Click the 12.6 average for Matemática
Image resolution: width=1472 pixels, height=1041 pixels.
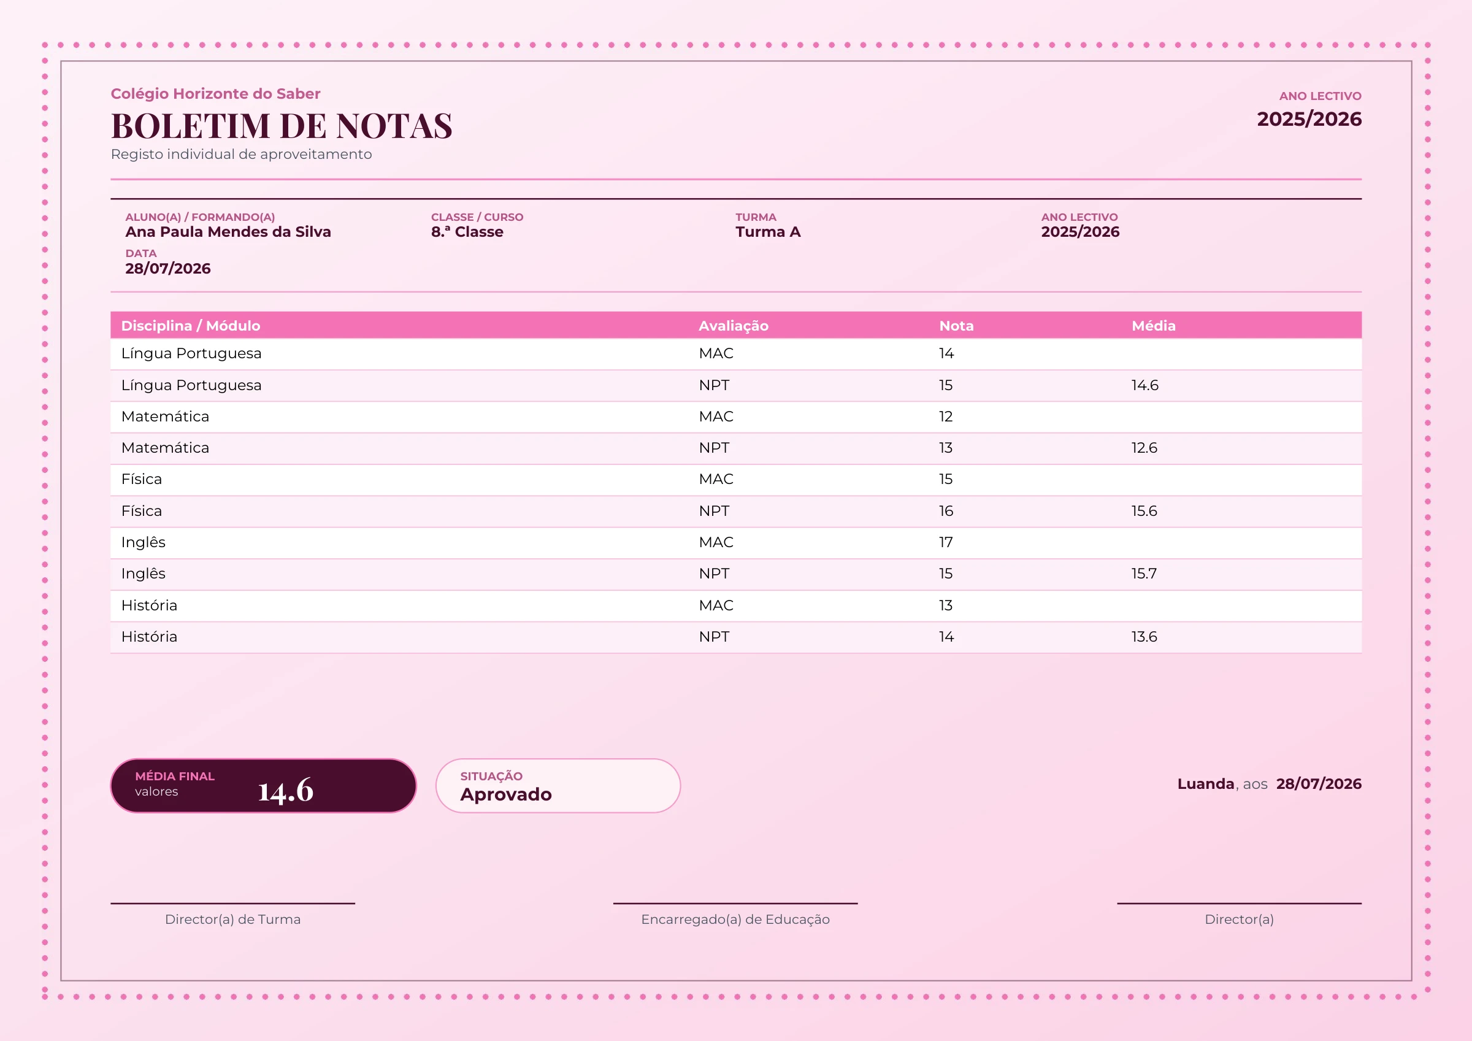click(1144, 448)
